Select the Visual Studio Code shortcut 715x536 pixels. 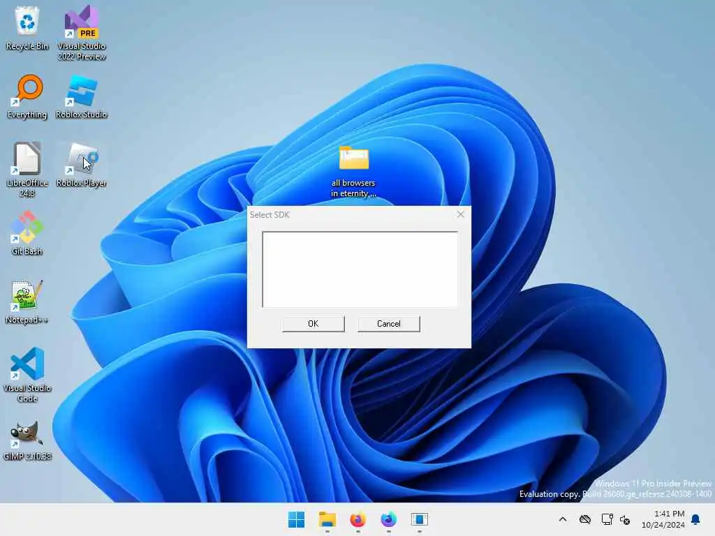point(27,375)
